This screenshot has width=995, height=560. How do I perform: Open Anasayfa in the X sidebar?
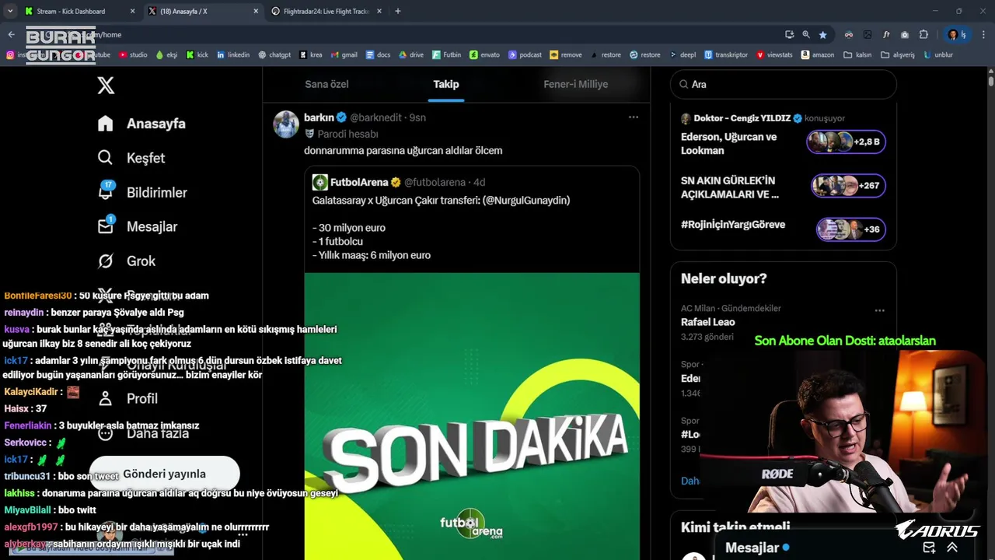coord(141,124)
